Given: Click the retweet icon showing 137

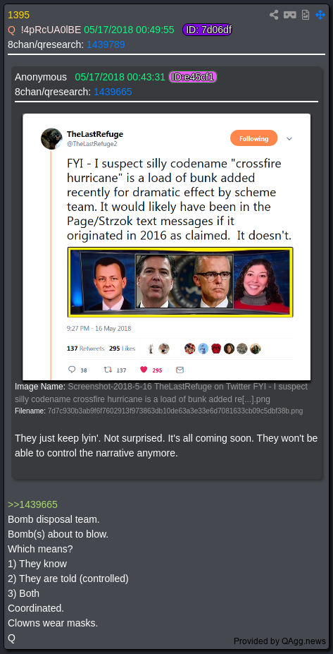Looking at the screenshot, I should click(x=108, y=370).
